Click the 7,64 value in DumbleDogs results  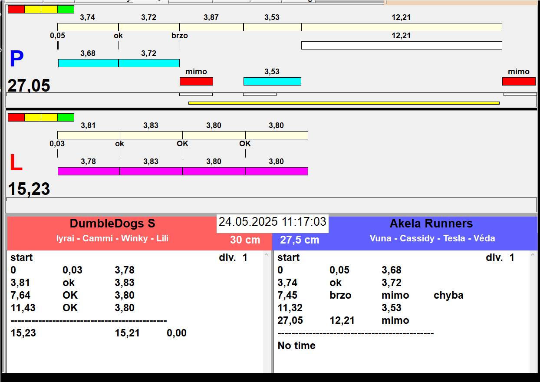20,295
